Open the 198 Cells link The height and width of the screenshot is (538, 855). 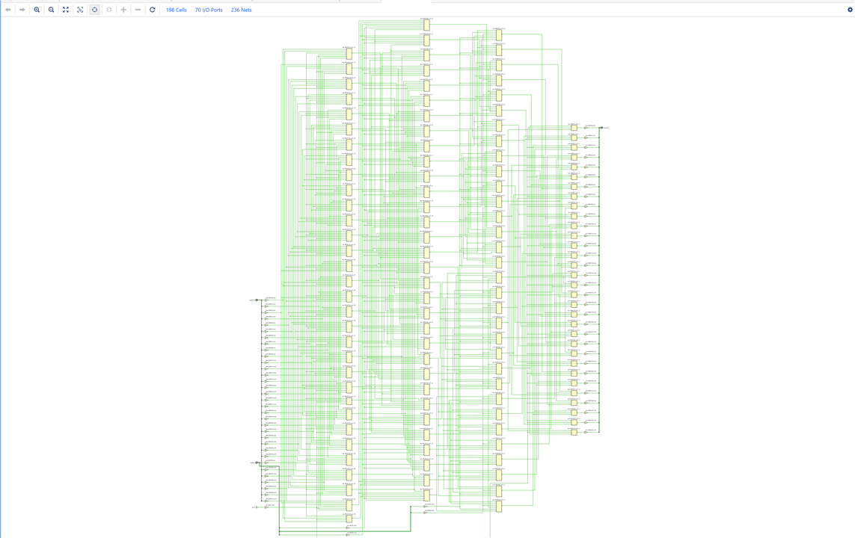pyautogui.click(x=176, y=10)
